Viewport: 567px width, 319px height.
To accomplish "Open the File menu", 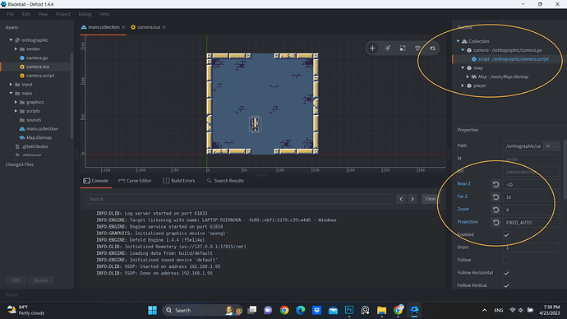I will click(x=10, y=14).
